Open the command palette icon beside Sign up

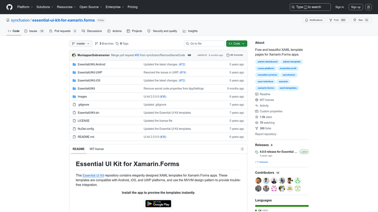(x=369, y=7)
